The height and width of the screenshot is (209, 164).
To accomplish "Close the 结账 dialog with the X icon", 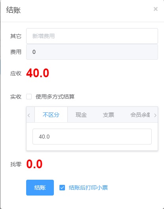I will [156, 9].
